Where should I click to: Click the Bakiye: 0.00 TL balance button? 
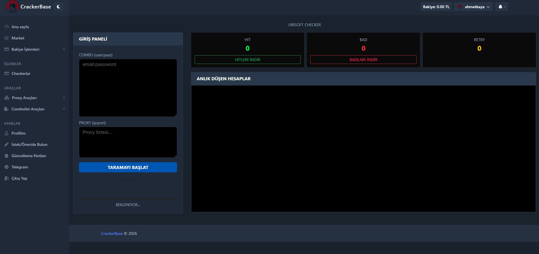pos(436,7)
